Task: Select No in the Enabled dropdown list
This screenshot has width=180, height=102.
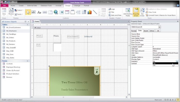Action: [165, 65]
